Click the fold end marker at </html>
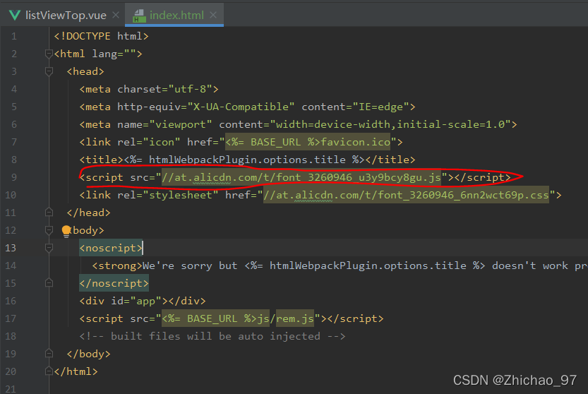 point(49,371)
